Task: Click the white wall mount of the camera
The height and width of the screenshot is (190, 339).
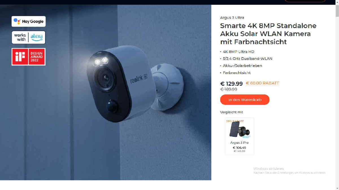Action: (x=167, y=87)
